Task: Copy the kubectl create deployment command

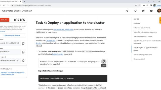Action: (104, 62)
